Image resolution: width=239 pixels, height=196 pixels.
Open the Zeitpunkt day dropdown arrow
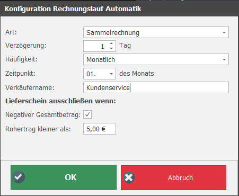pyautogui.click(x=111, y=74)
